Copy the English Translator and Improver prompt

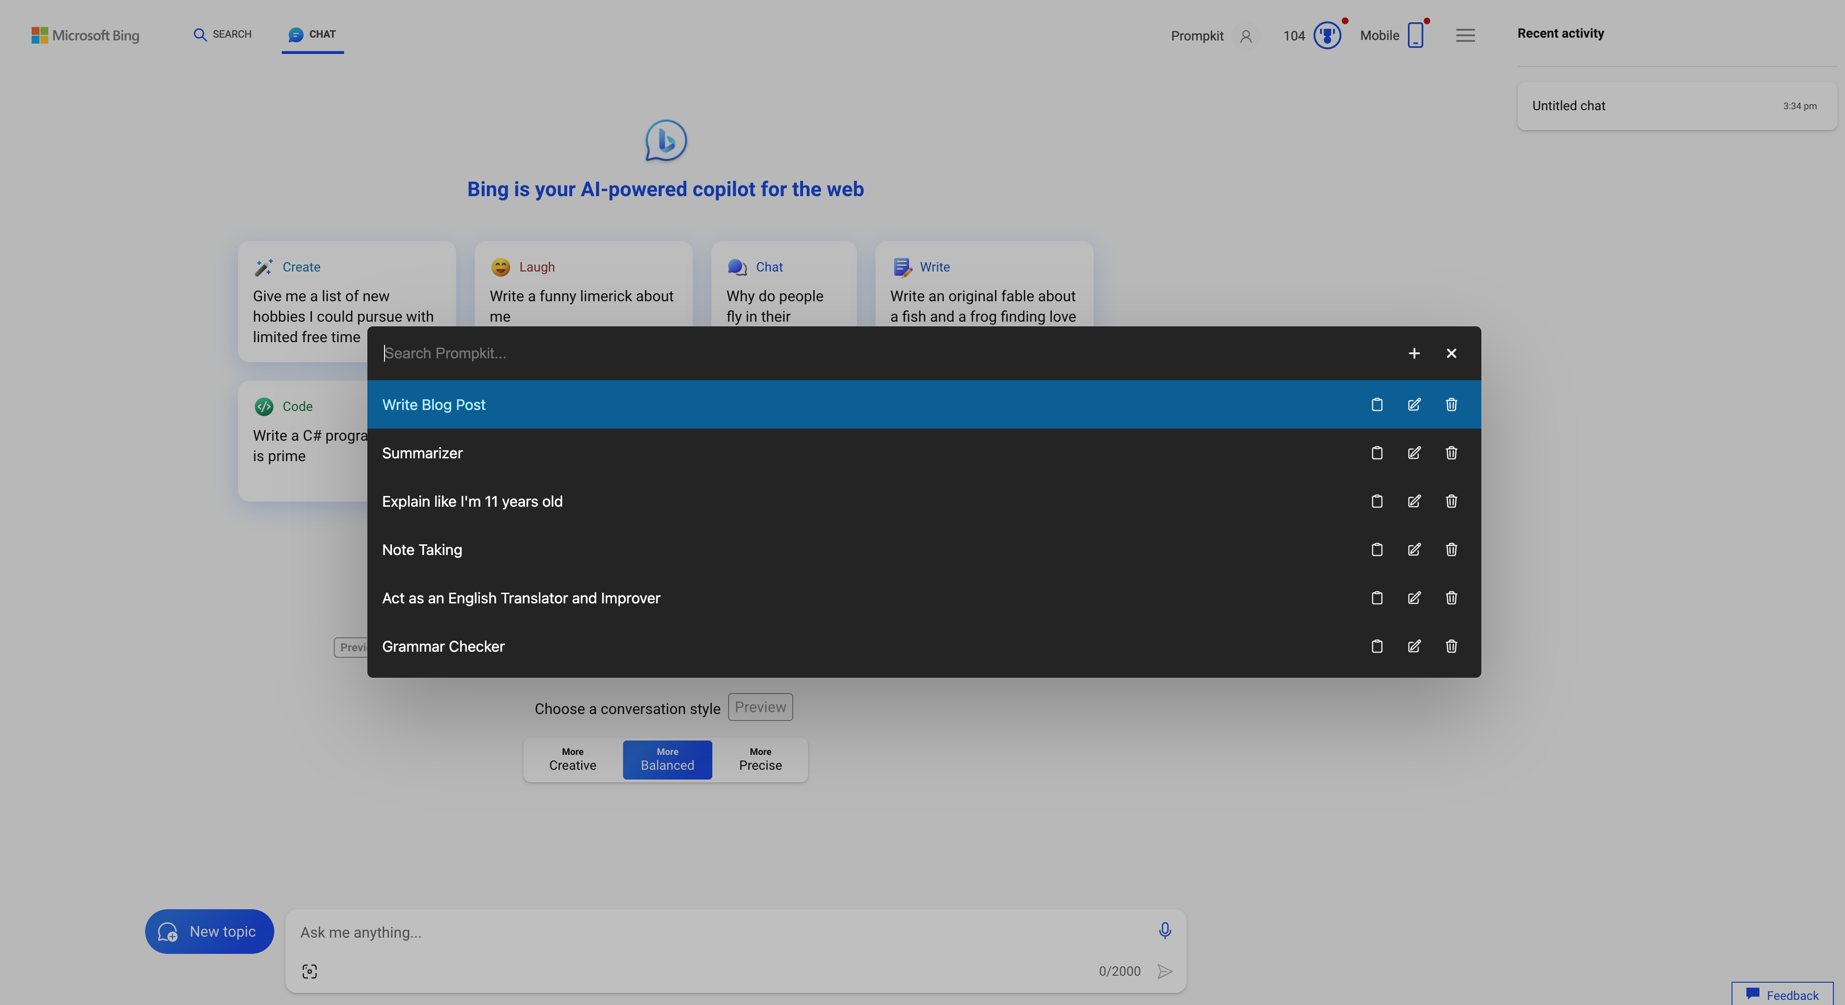click(1377, 598)
